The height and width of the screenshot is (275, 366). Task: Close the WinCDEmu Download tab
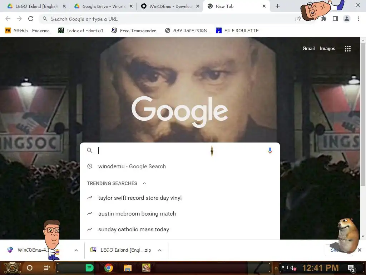pos(198,6)
